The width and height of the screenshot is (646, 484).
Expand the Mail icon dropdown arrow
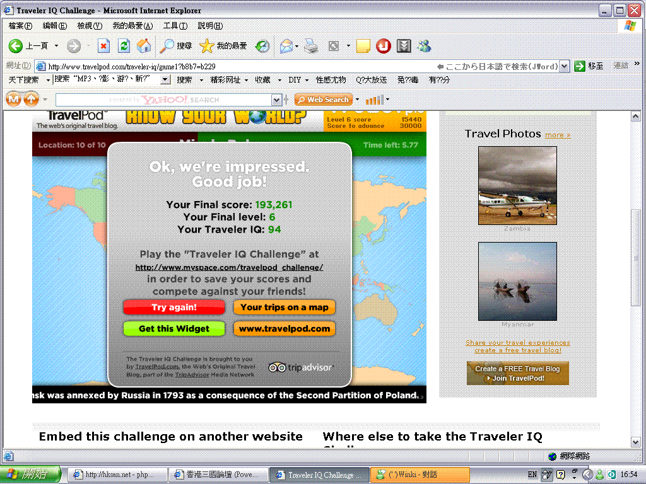[297, 45]
